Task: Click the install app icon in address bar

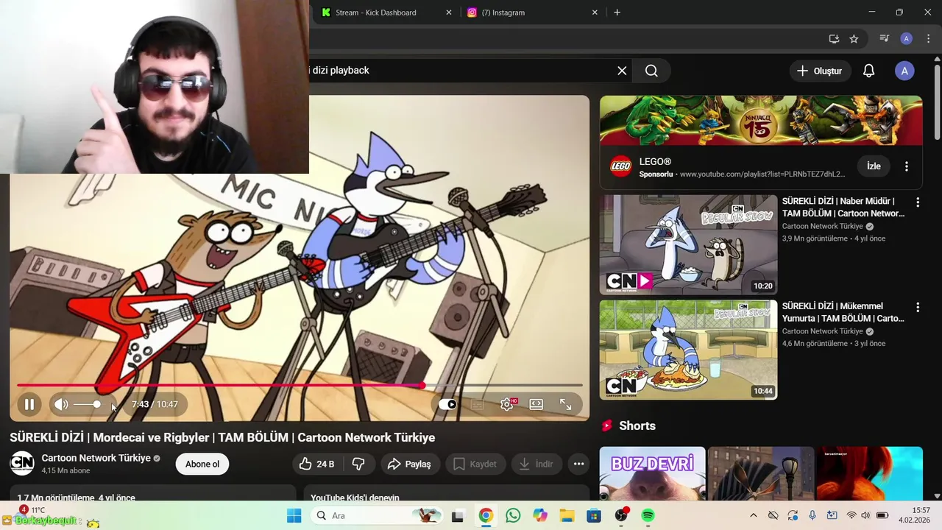Action: (834, 39)
